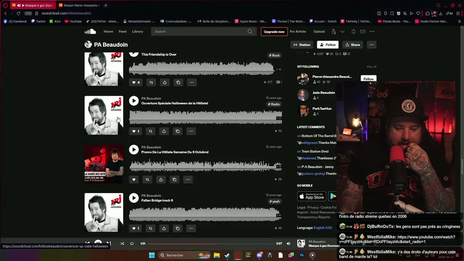
Task: Play Promo De La Hitliste Semaine Du 6 Octobre
Action: click(x=134, y=150)
